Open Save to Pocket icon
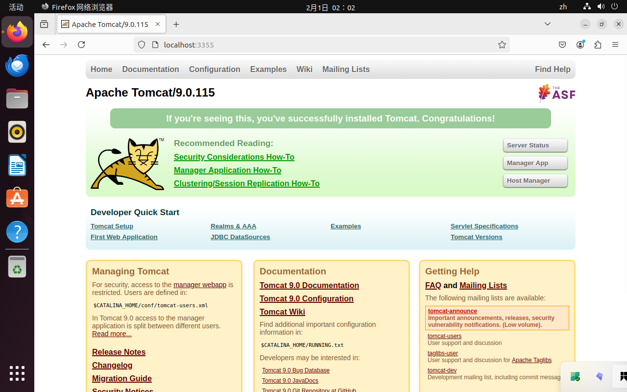The height and width of the screenshot is (392, 627). pyautogui.click(x=562, y=45)
